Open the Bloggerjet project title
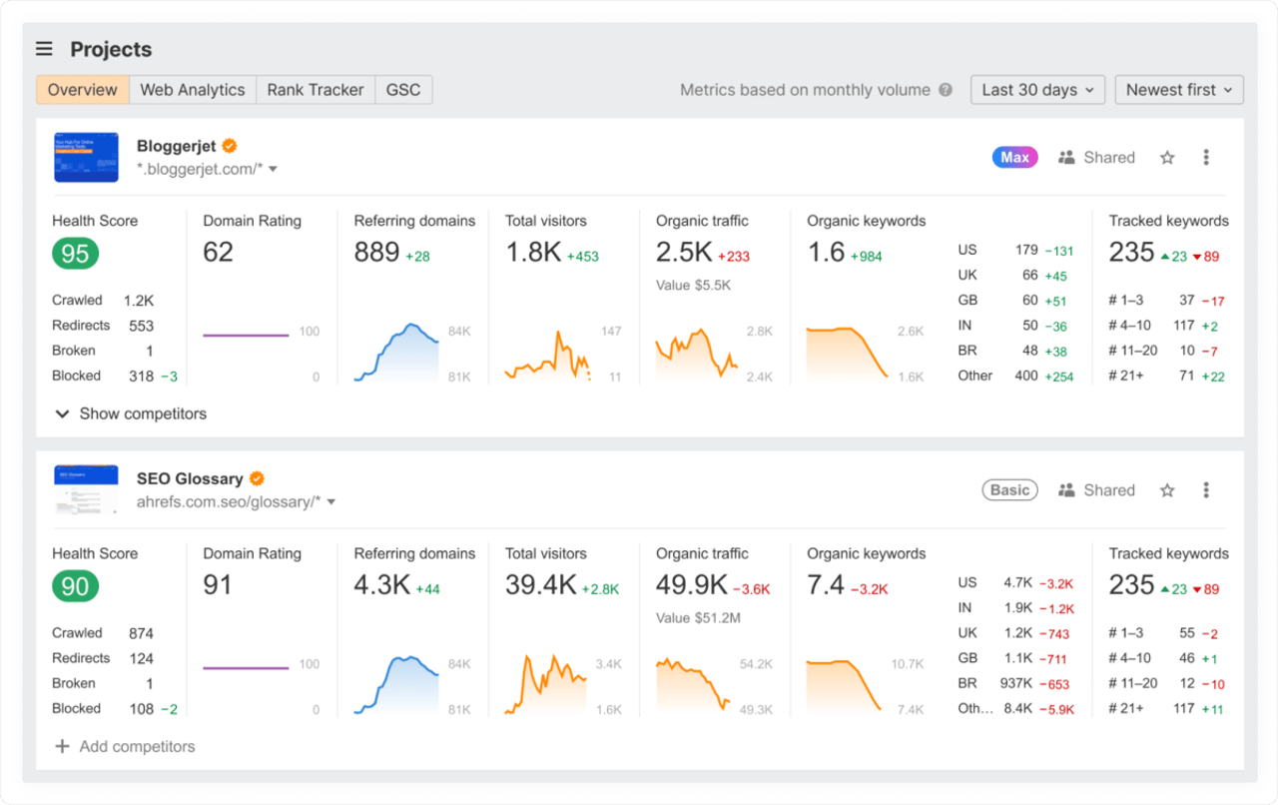The width and height of the screenshot is (1278, 805). tap(177, 146)
